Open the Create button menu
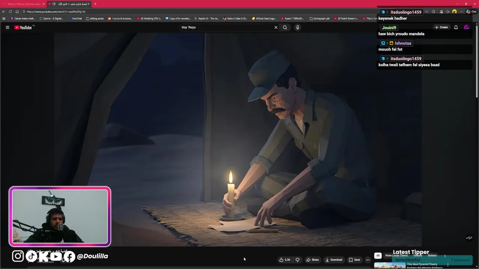 point(441,27)
